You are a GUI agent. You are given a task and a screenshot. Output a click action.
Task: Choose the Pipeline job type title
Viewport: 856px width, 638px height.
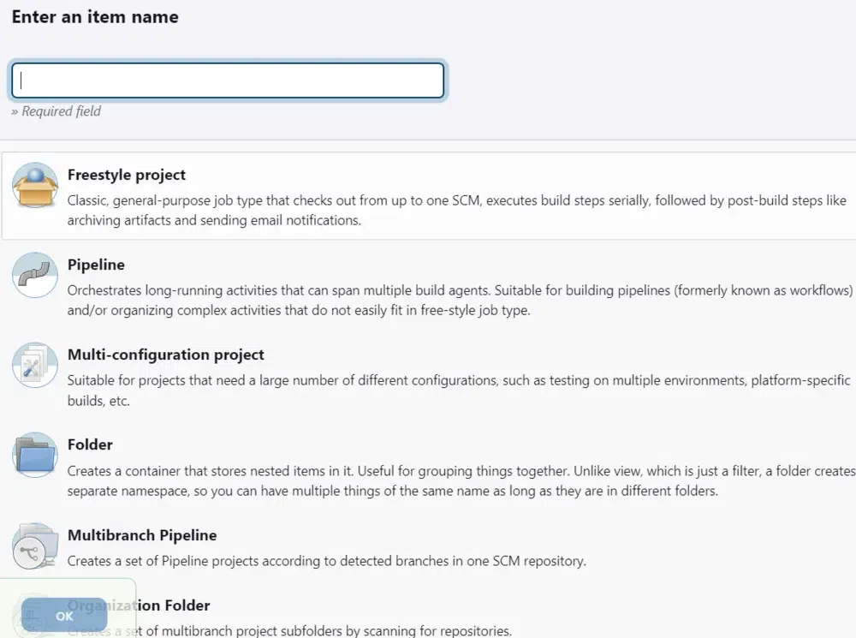[x=96, y=265]
